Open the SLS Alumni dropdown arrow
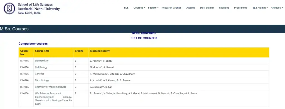The image size is (285, 109). pos(267,7)
